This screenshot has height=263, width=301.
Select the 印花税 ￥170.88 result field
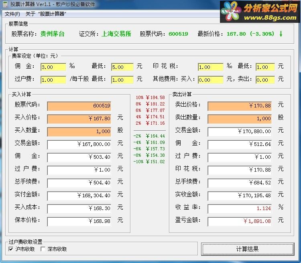pos(240,170)
